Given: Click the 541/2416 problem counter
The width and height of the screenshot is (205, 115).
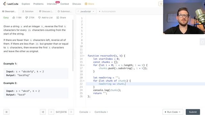Looking at the screenshot, I should pos(61,112).
